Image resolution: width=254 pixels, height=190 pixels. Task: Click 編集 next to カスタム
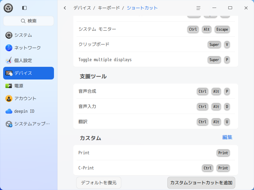pyautogui.click(x=227, y=137)
